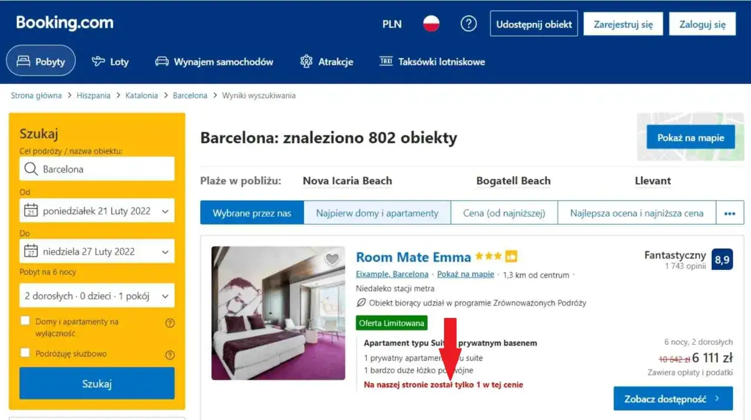Open the help question mark icon
Screen dimensions: 751x420
click(x=468, y=24)
